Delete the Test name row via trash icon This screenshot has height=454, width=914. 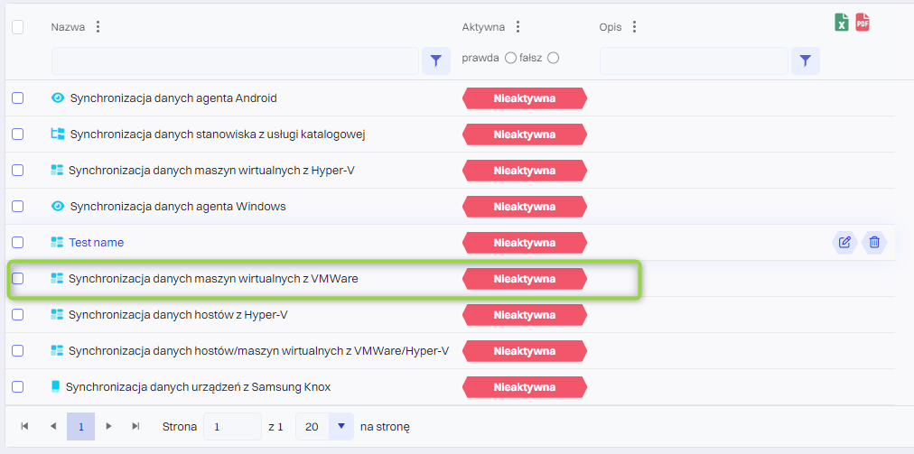[873, 242]
